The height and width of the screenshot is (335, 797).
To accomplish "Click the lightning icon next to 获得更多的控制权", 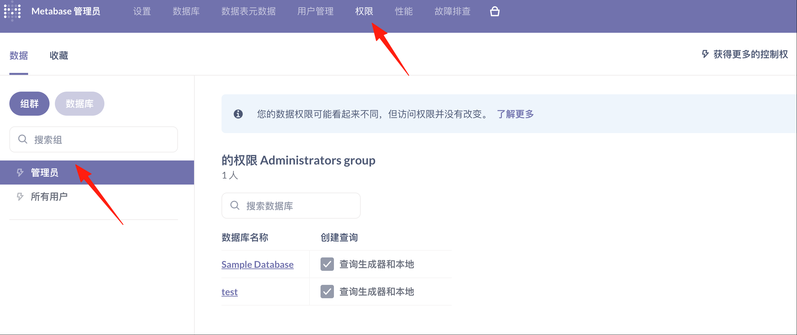I will pos(705,54).
